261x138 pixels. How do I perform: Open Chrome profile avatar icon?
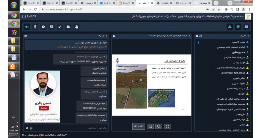pyautogui.click(x=243, y=9)
